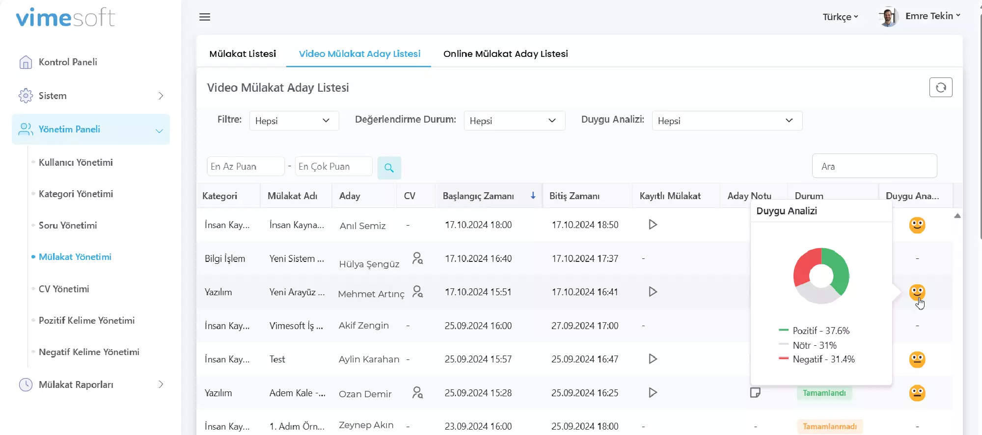This screenshot has height=435, width=982.
Task: Click candidate name Zeynep Akın
Action: coord(366,425)
